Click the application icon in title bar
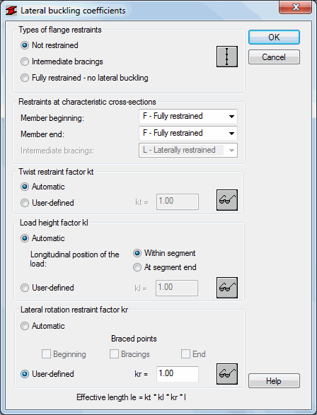317x415 pixels. coord(11,11)
